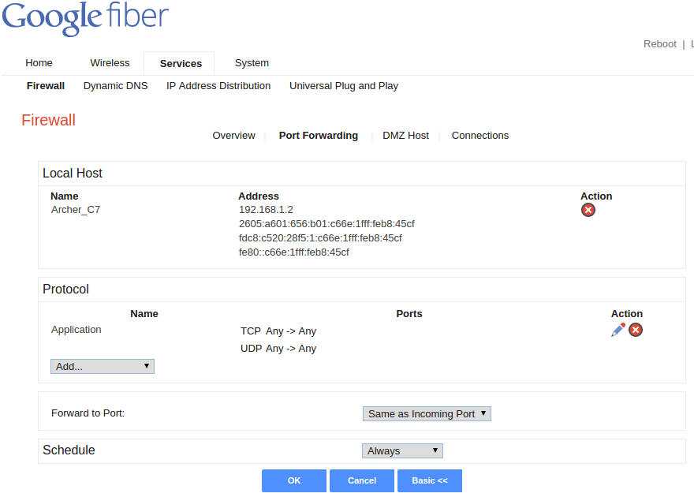This screenshot has width=694, height=497.
Task: Open the Always schedule dropdown
Action: point(402,451)
